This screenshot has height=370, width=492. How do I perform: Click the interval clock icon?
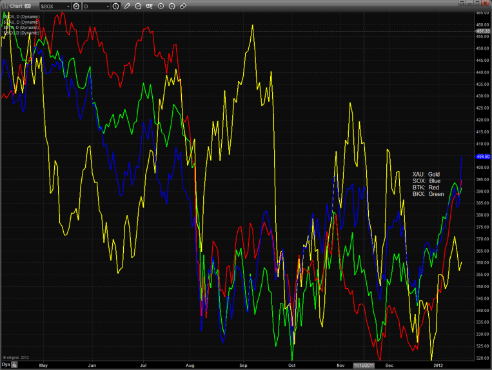116,6
